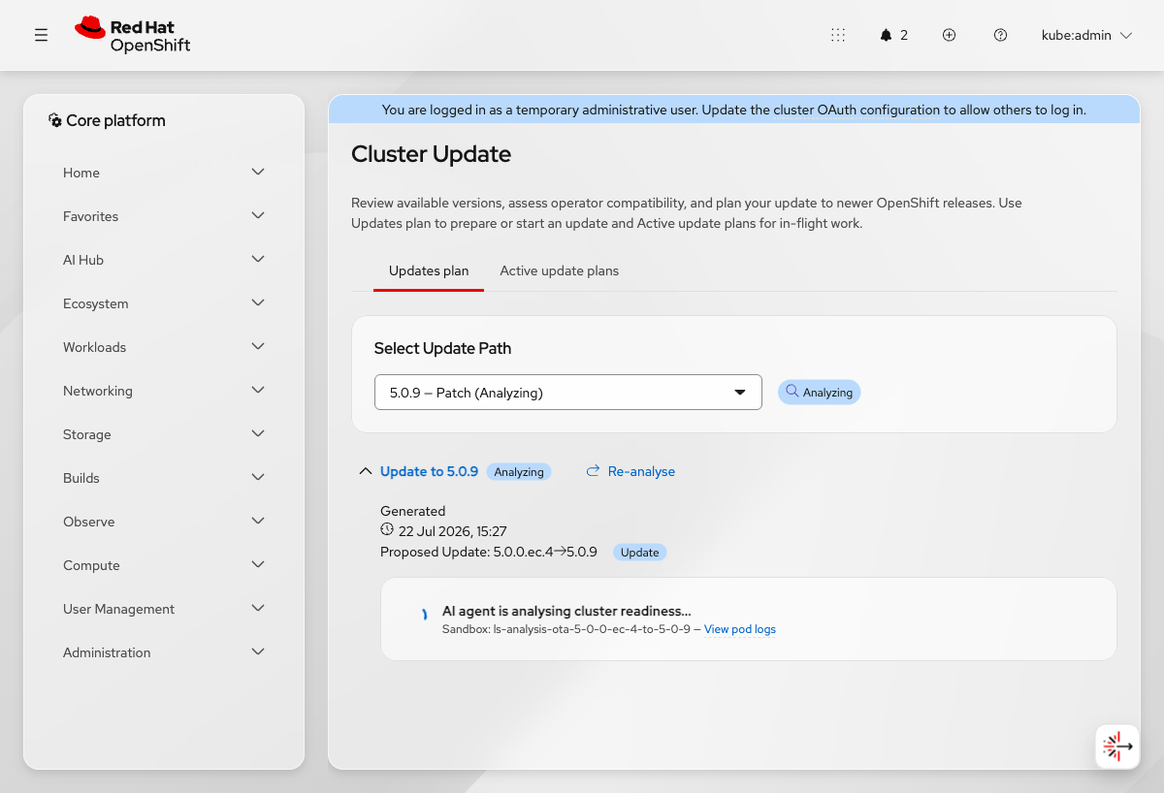Click the Re-analyse button
The width and height of the screenshot is (1164, 793).
(x=630, y=471)
